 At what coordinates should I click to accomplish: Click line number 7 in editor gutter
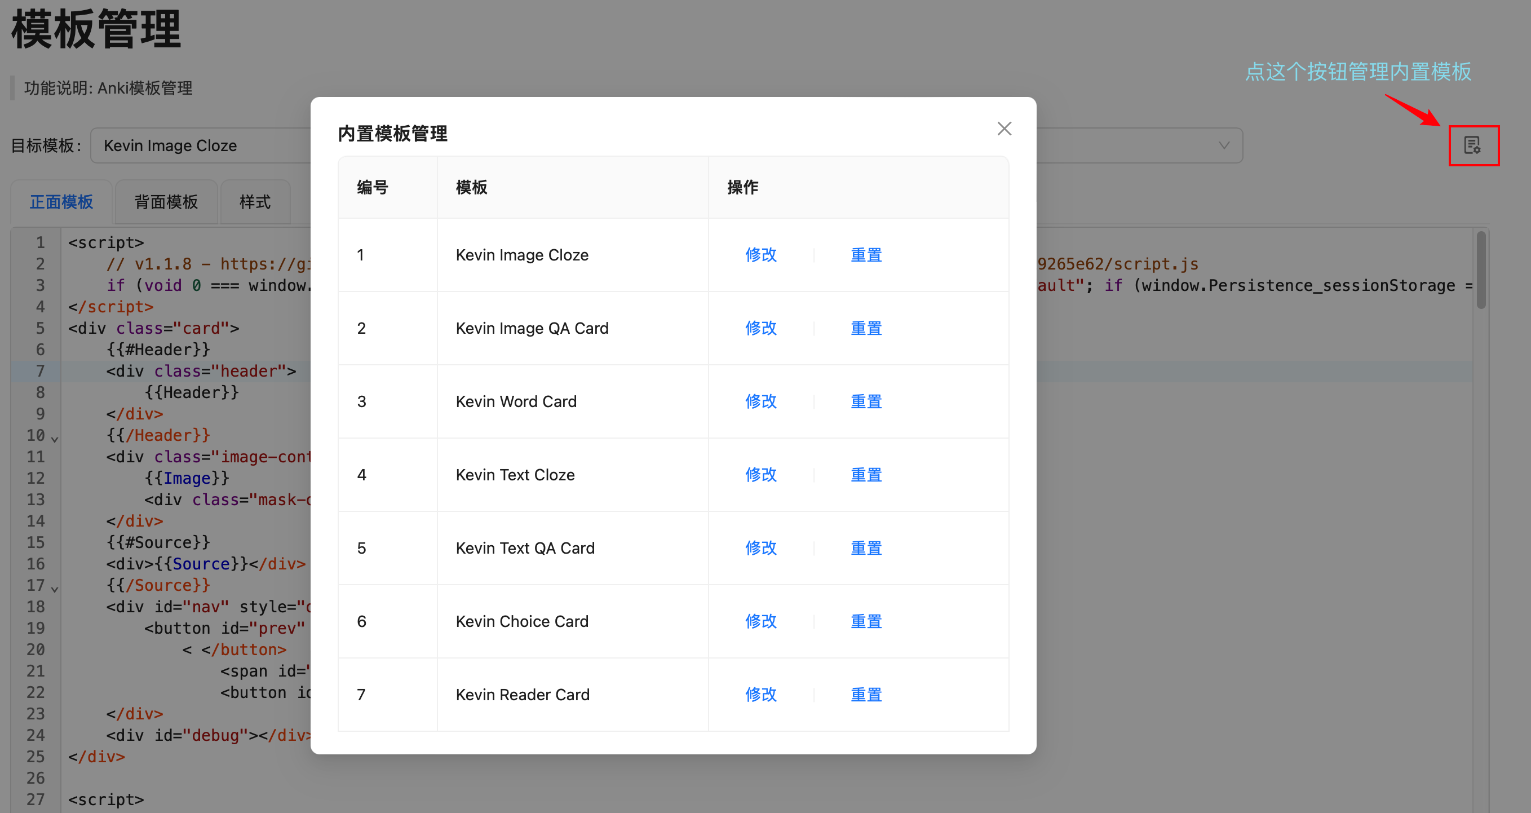41,371
